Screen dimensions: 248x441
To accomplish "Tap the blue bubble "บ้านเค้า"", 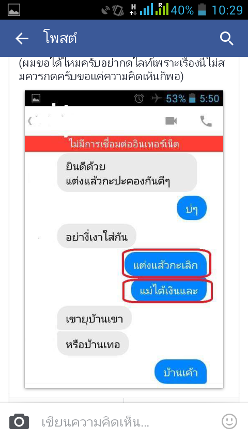I will coord(180,371).
